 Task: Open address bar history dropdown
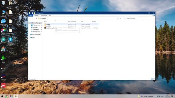[118, 19]
